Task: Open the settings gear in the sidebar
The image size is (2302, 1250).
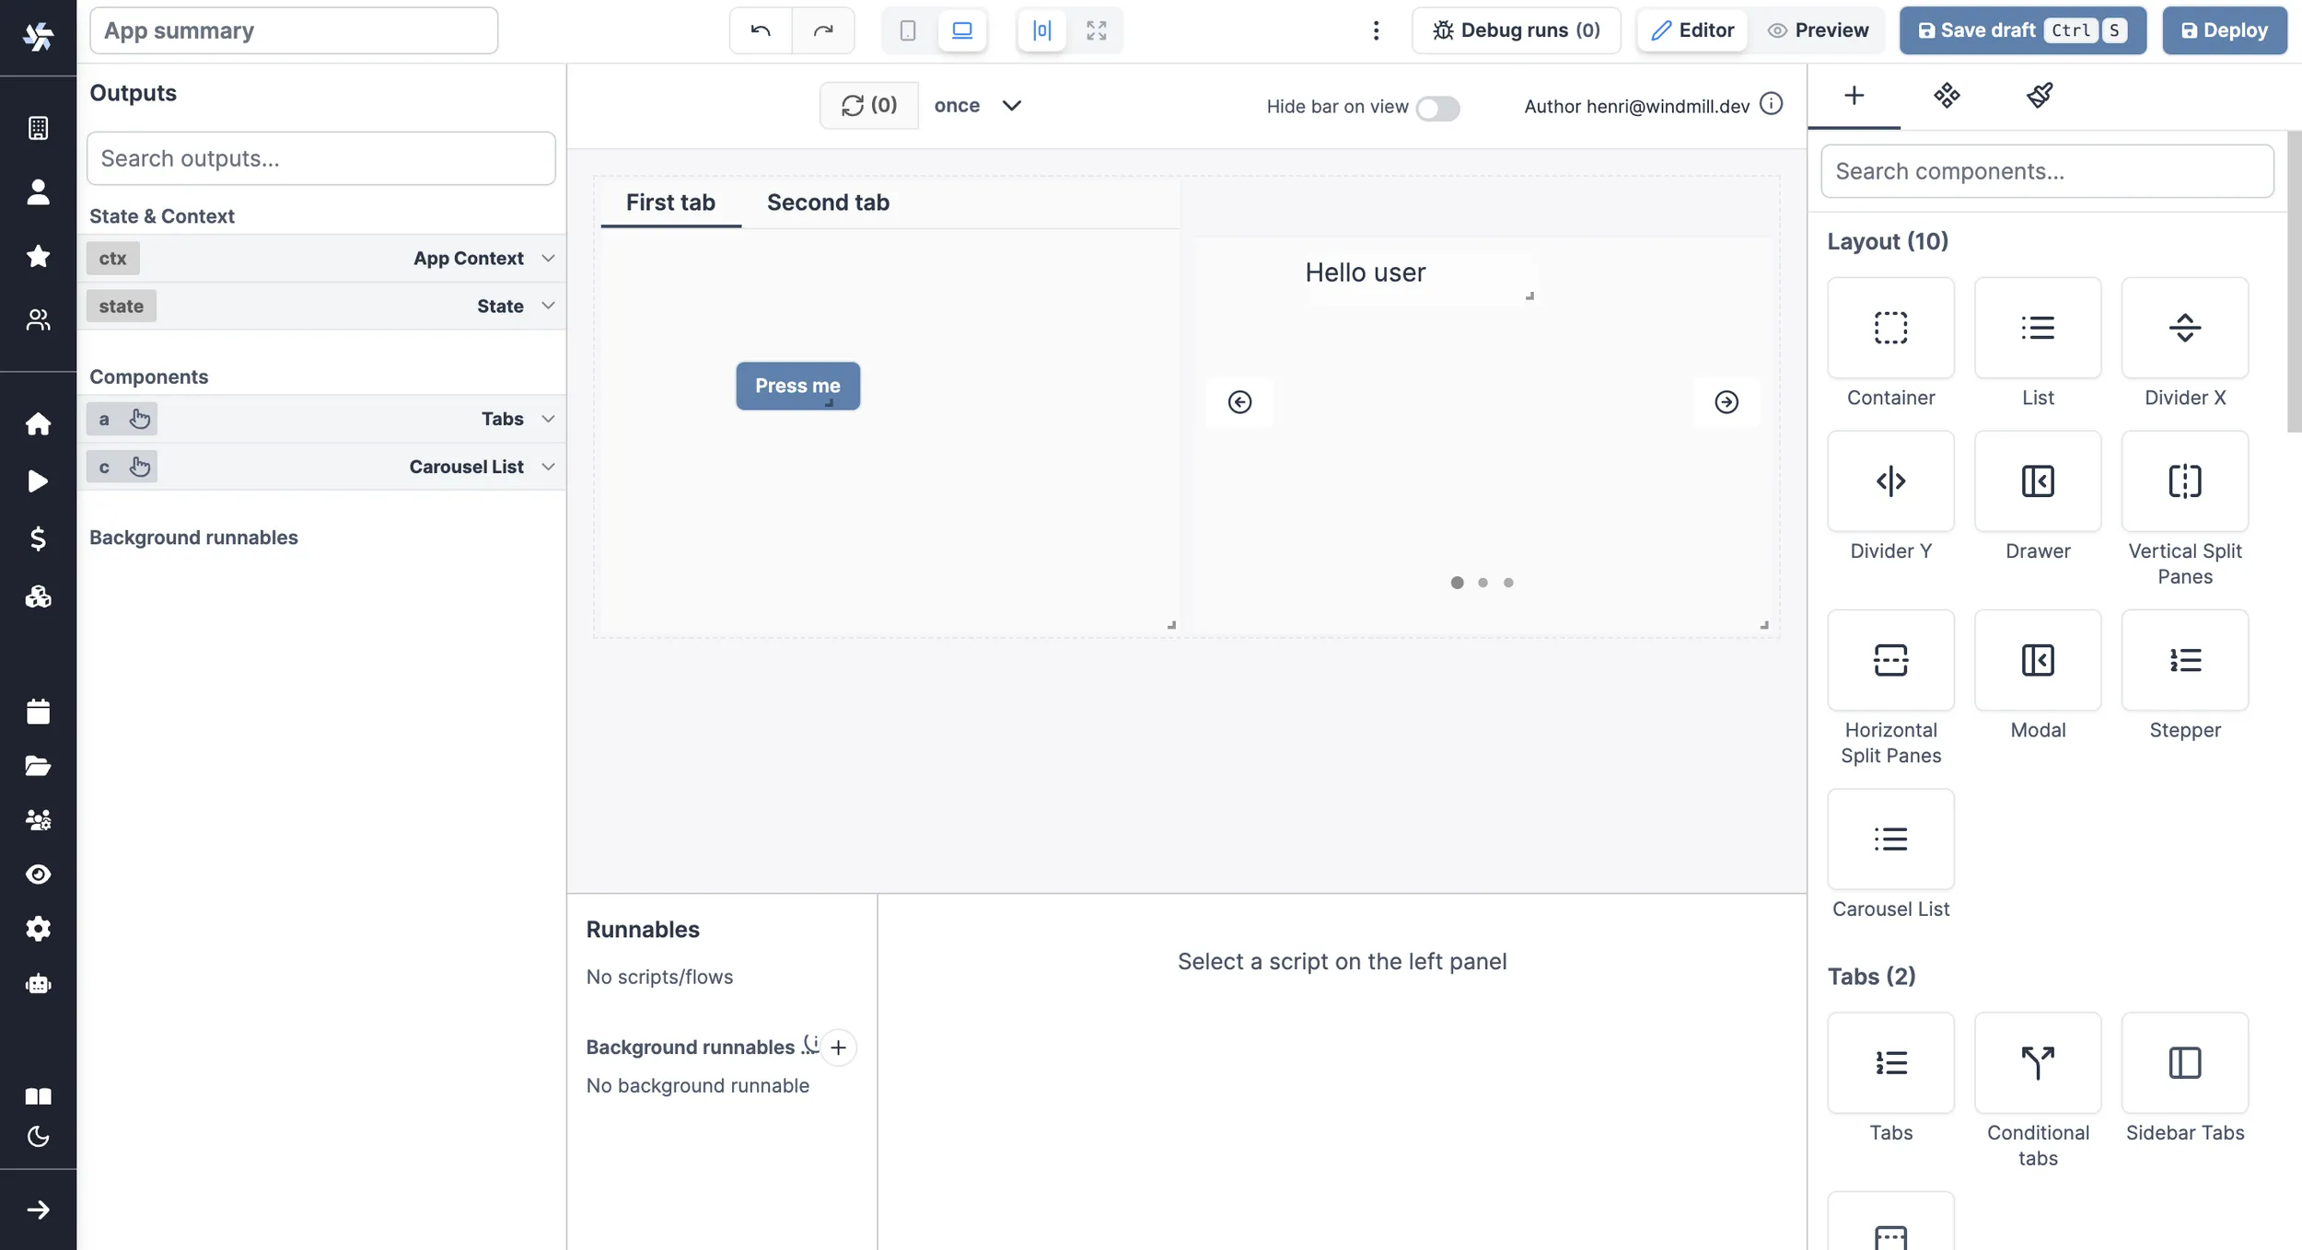Action: [39, 928]
